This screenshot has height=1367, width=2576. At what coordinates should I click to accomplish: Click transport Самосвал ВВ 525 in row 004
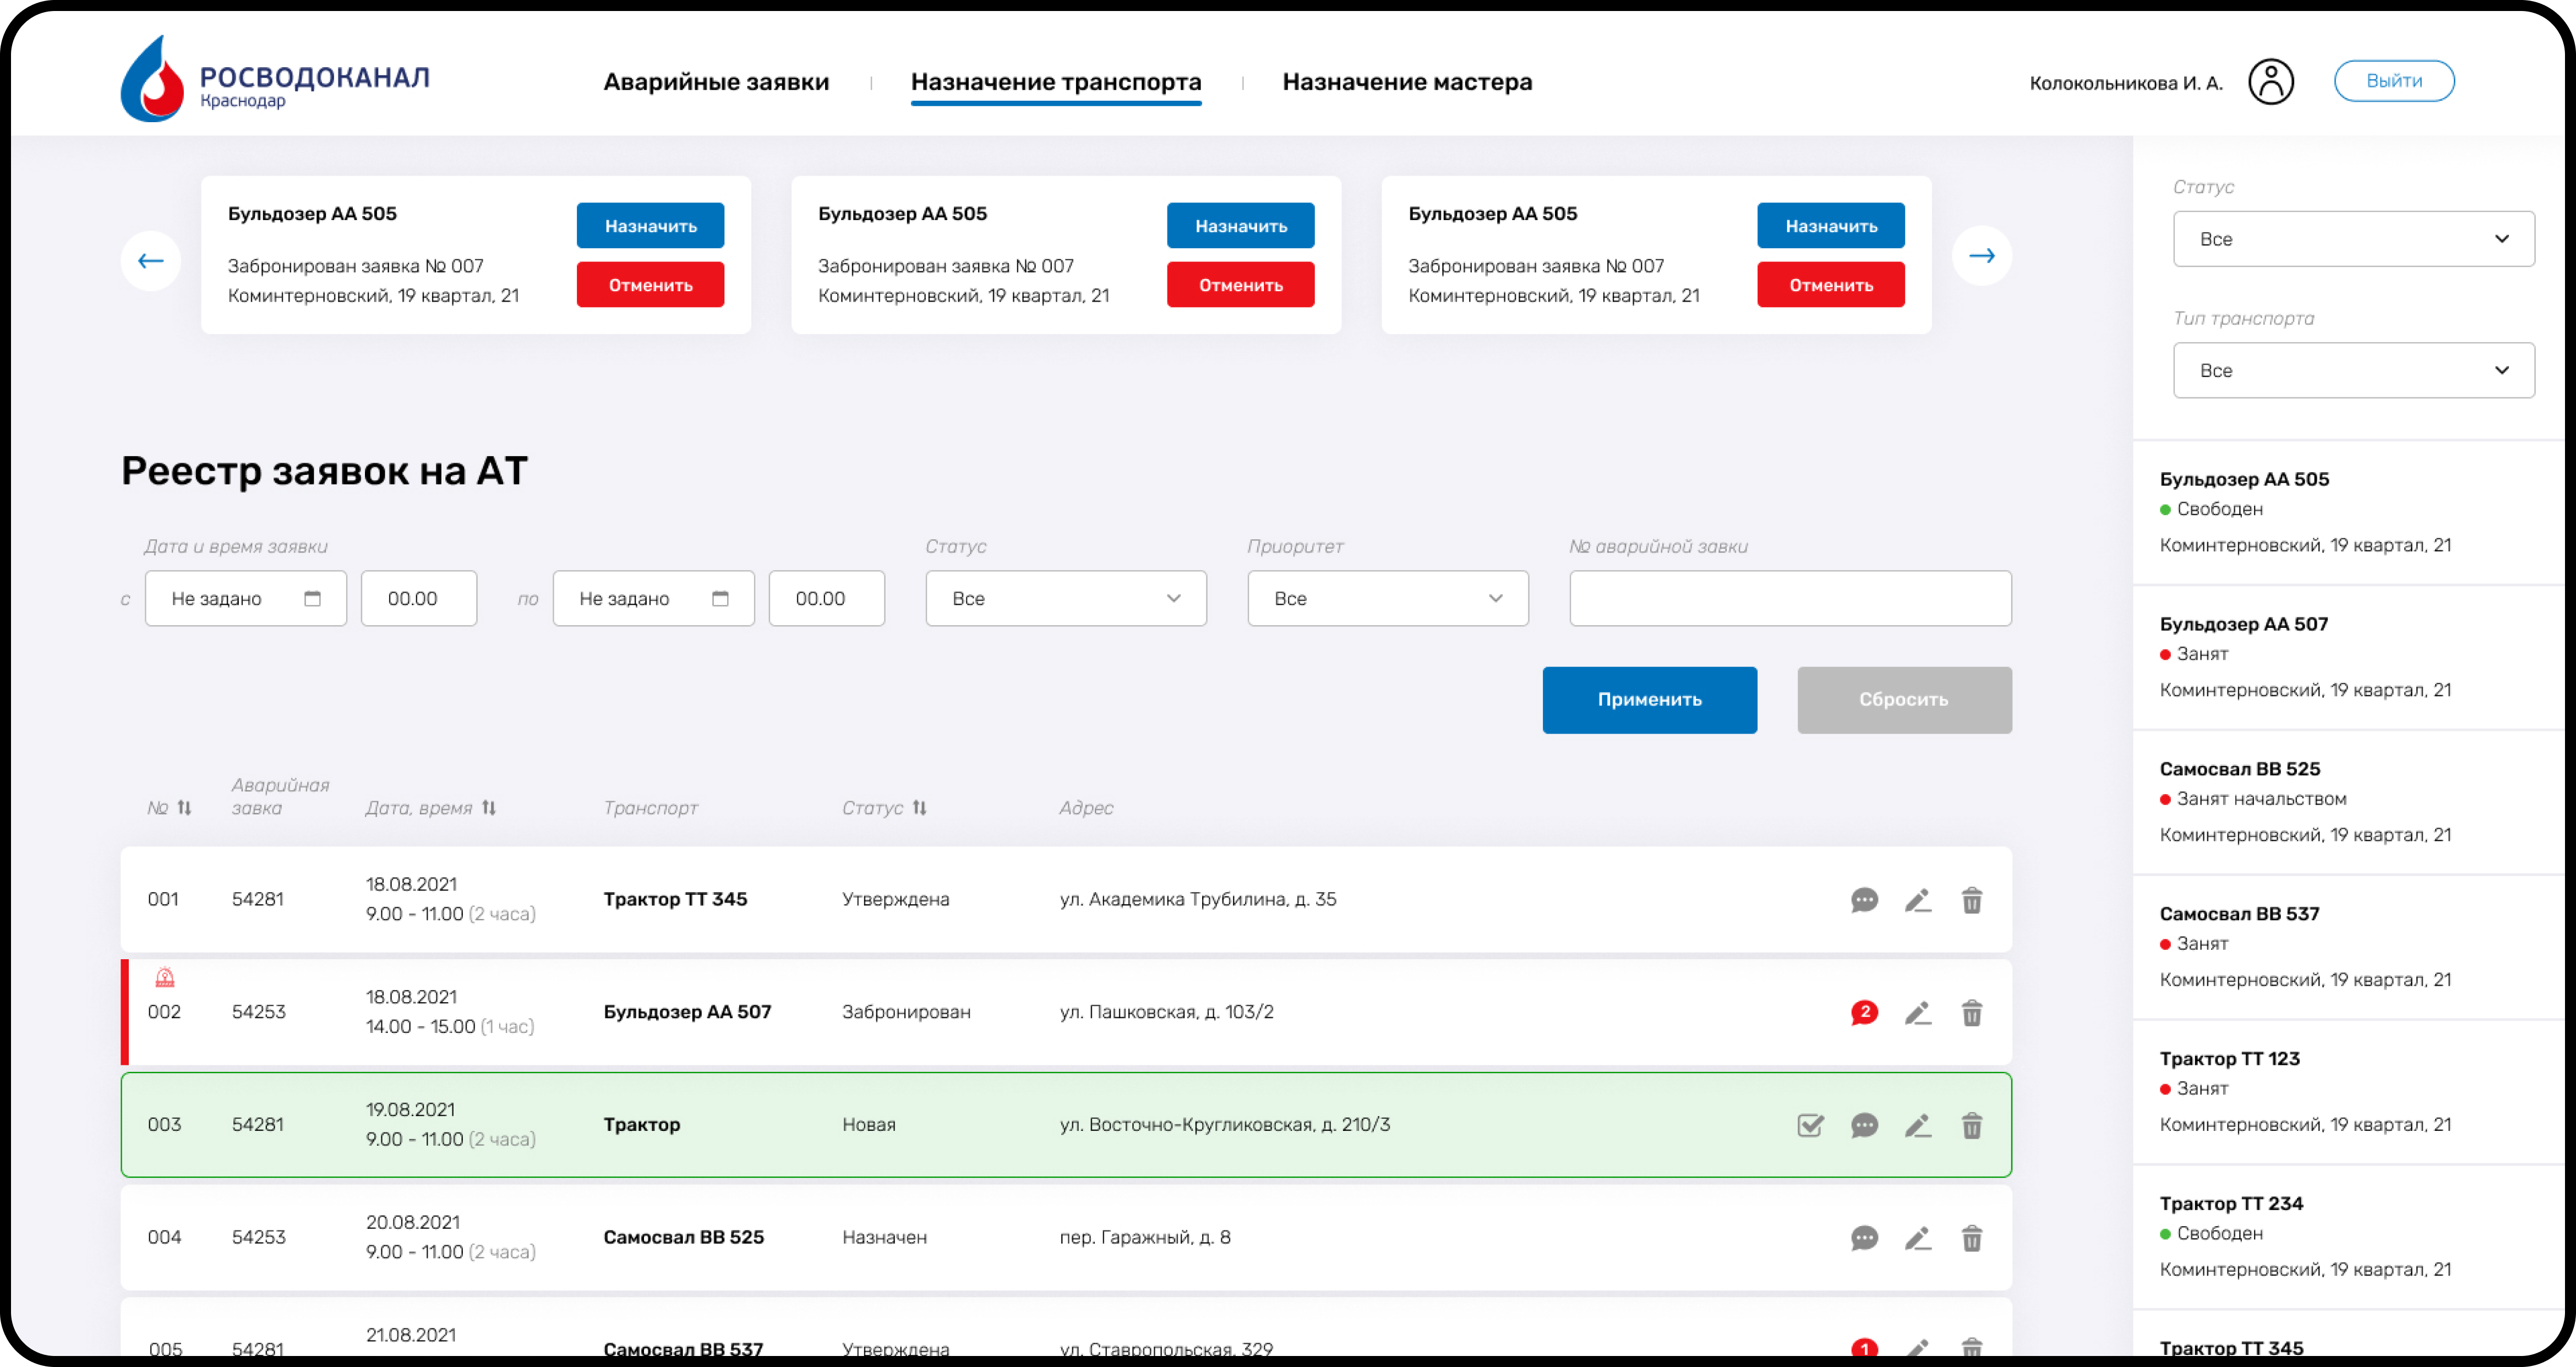coord(683,1237)
